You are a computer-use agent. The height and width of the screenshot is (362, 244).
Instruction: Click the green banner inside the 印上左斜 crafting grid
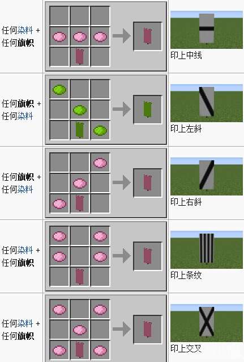(x=80, y=130)
